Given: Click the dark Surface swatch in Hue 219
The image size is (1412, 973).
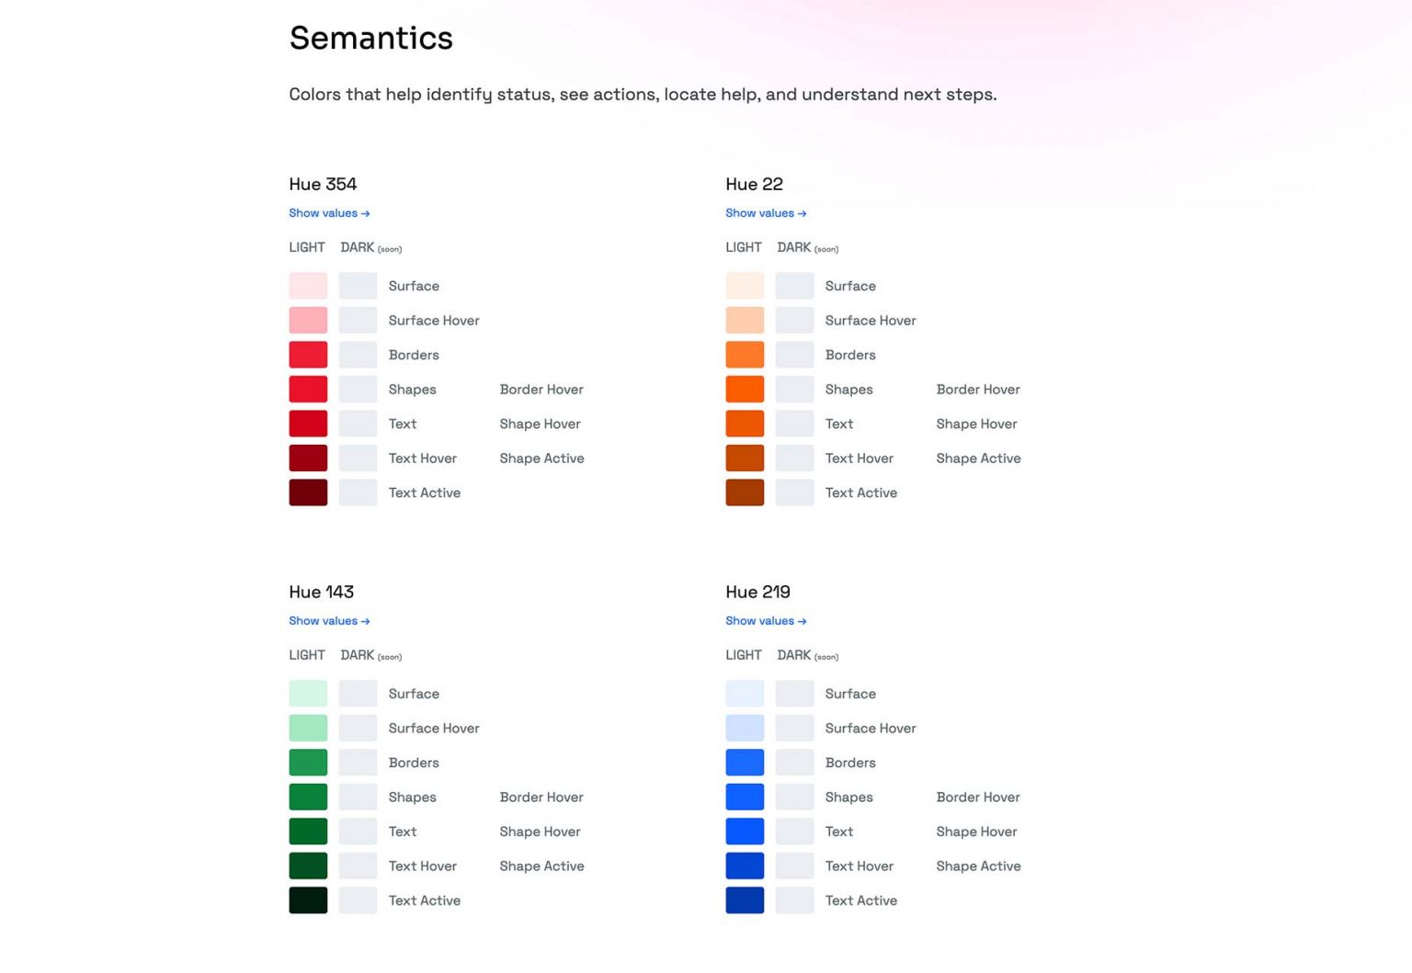Looking at the screenshot, I should tap(794, 694).
